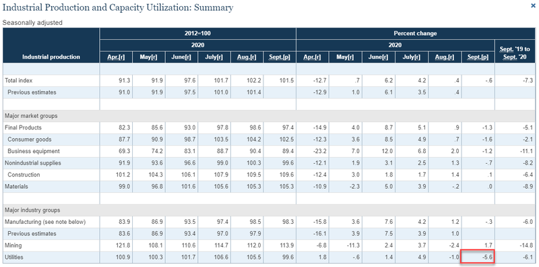539x267 pixels.
Task: Click the Consumer goods row label
Action: 30,140
